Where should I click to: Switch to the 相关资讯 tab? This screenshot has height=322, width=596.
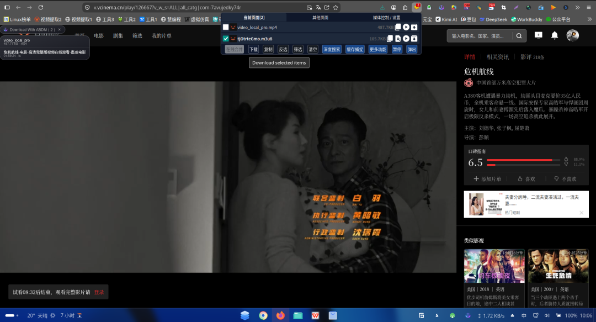[498, 57]
